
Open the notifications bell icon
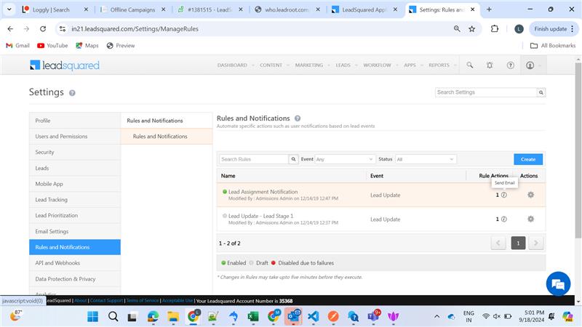(x=490, y=65)
